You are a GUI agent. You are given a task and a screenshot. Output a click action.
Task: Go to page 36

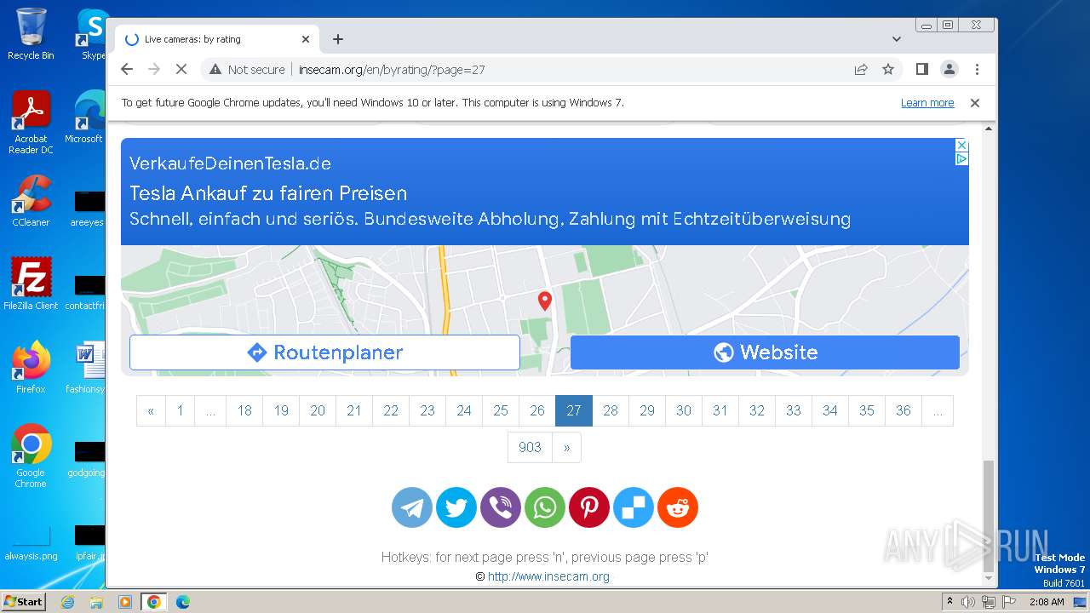[x=904, y=410]
